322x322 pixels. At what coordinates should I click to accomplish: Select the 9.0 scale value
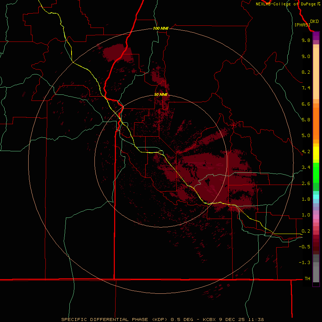tap(306, 56)
